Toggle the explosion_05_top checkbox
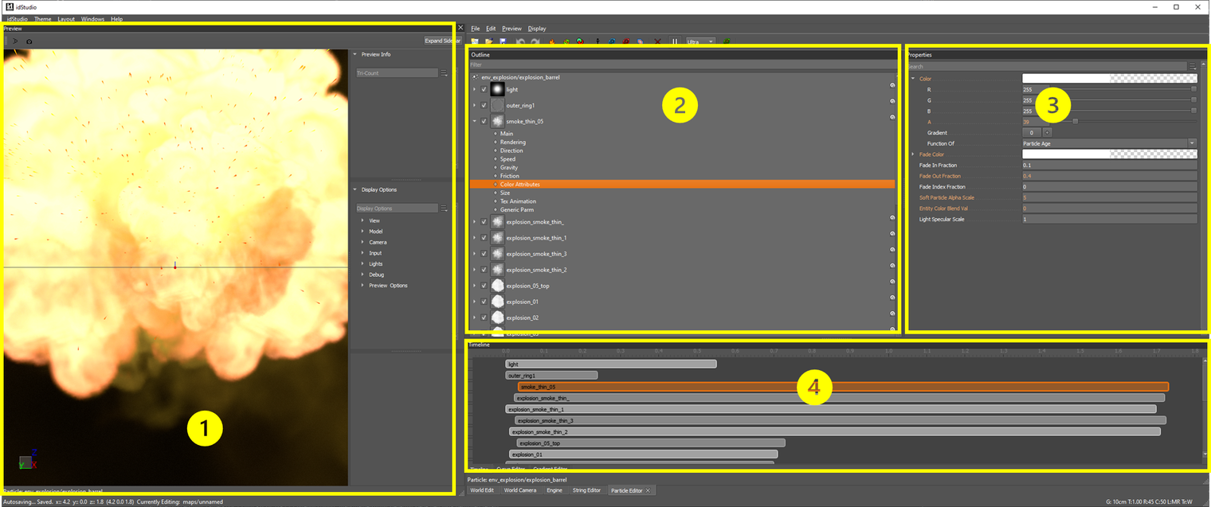The width and height of the screenshot is (1211, 507). (484, 286)
